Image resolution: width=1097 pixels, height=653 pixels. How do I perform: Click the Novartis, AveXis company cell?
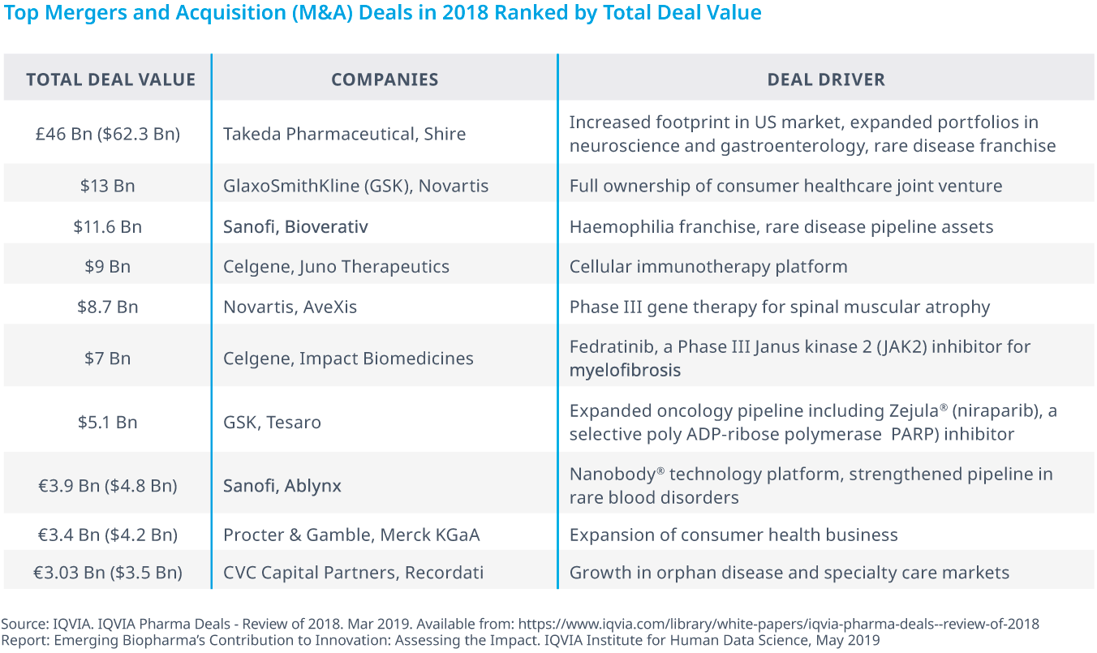tap(290, 307)
